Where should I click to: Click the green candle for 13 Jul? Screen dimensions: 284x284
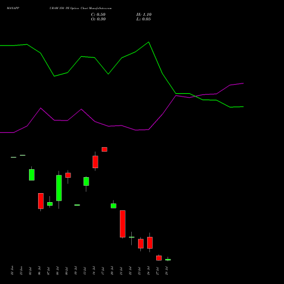(x=86, y=181)
